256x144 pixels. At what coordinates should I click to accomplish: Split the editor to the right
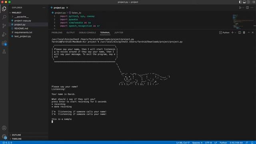(248, 8)
